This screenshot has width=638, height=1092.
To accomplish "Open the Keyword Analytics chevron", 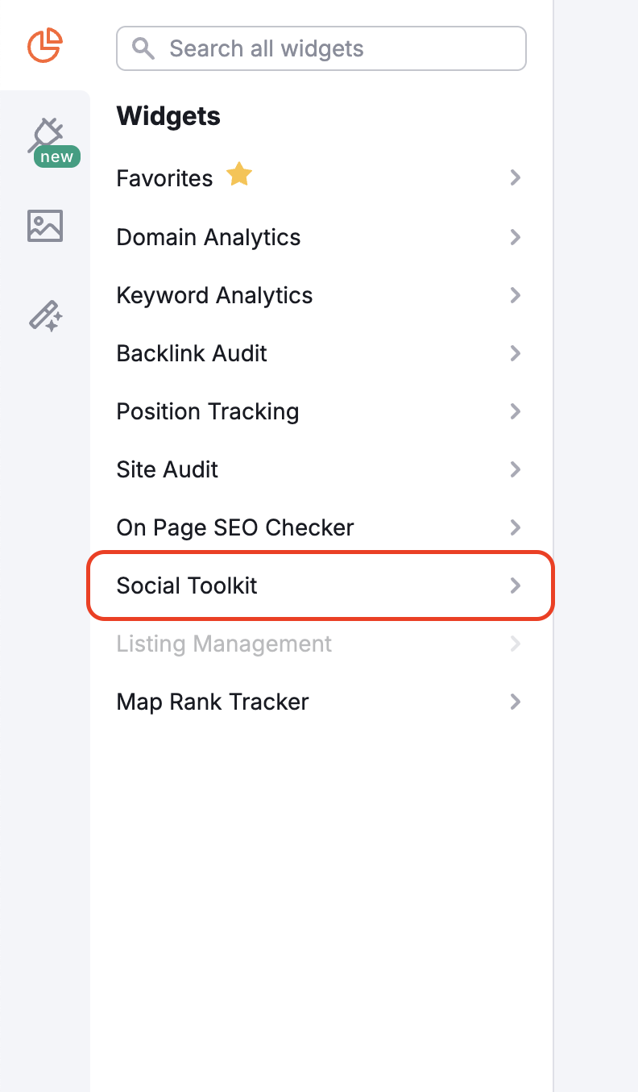I will click(x=516, y=295).
